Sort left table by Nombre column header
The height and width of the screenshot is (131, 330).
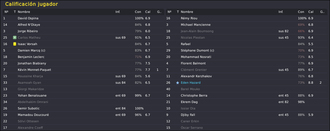tap(24, 12)
